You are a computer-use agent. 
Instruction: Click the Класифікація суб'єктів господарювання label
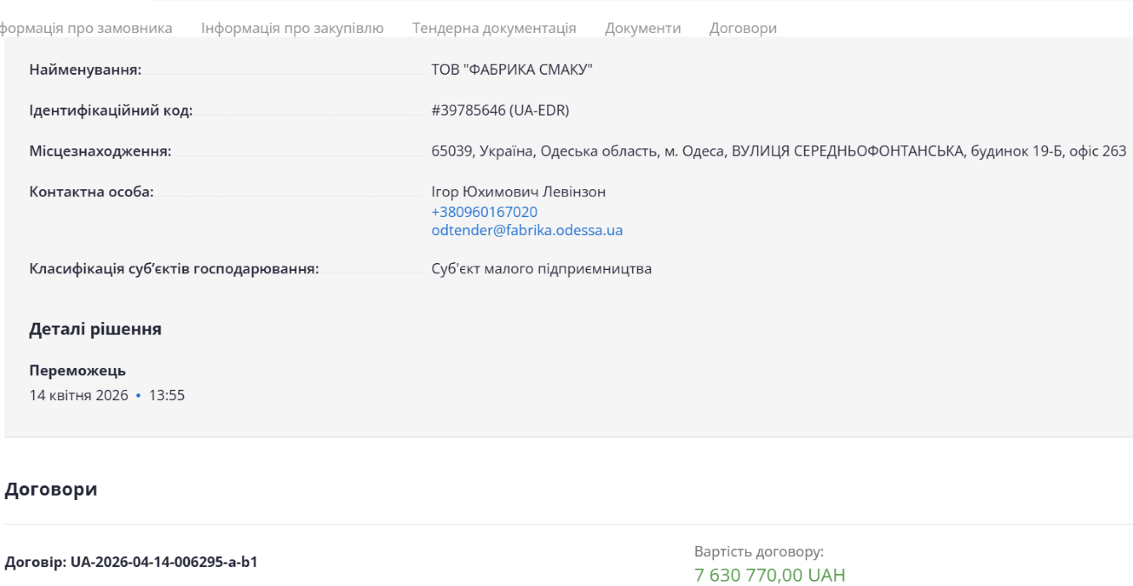[174, 268]
